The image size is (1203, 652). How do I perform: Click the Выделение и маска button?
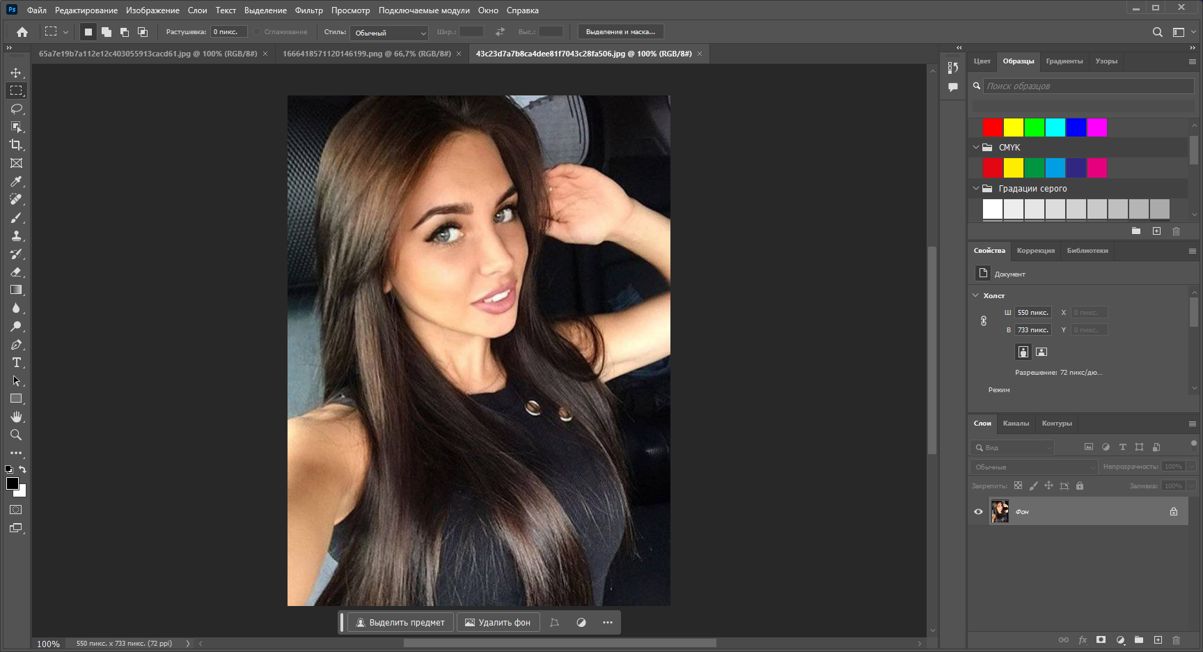[620, 32]
